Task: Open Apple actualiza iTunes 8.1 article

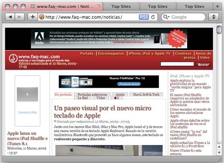Action: (x=190, y=144)
